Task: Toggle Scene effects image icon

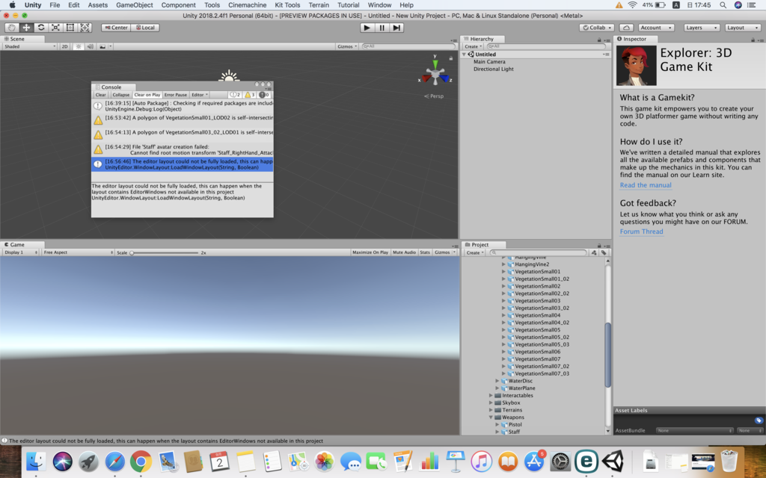Action: coord(102,46)
